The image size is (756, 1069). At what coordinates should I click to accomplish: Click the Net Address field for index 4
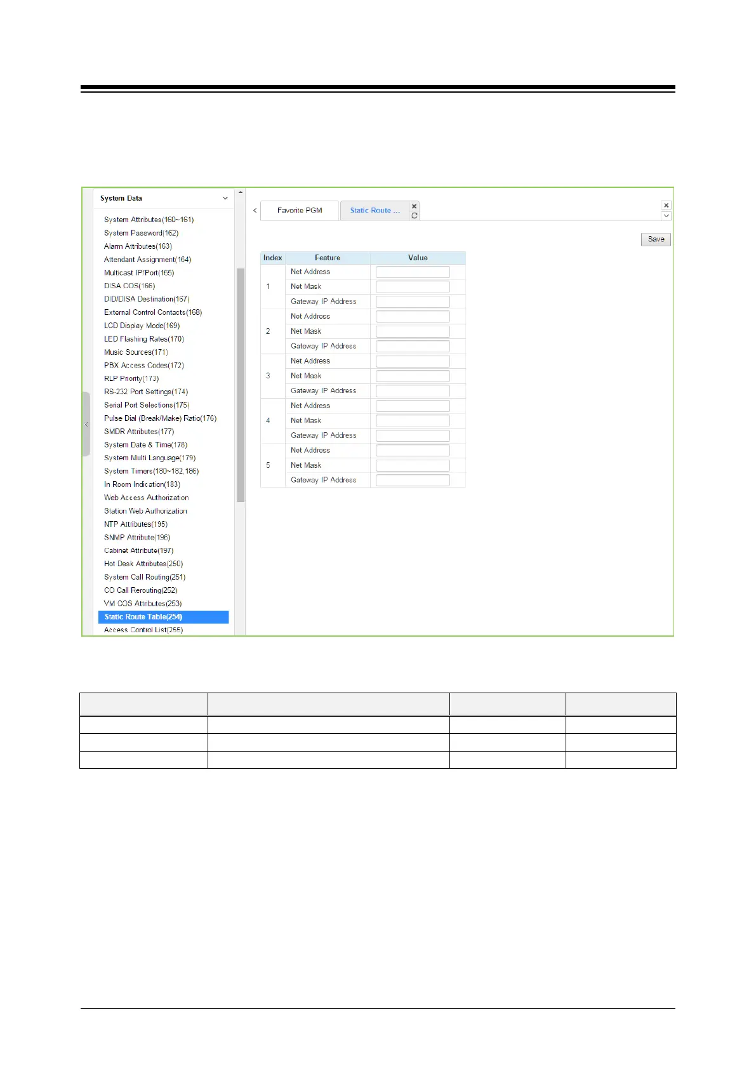click(x=413, y=406)
